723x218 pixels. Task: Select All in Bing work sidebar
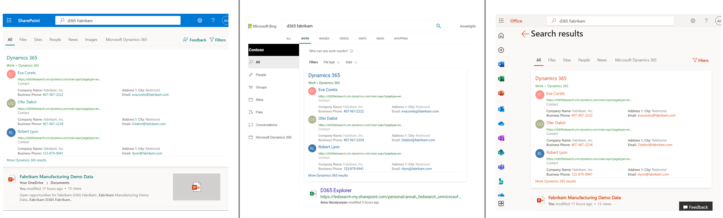point(273,62)
